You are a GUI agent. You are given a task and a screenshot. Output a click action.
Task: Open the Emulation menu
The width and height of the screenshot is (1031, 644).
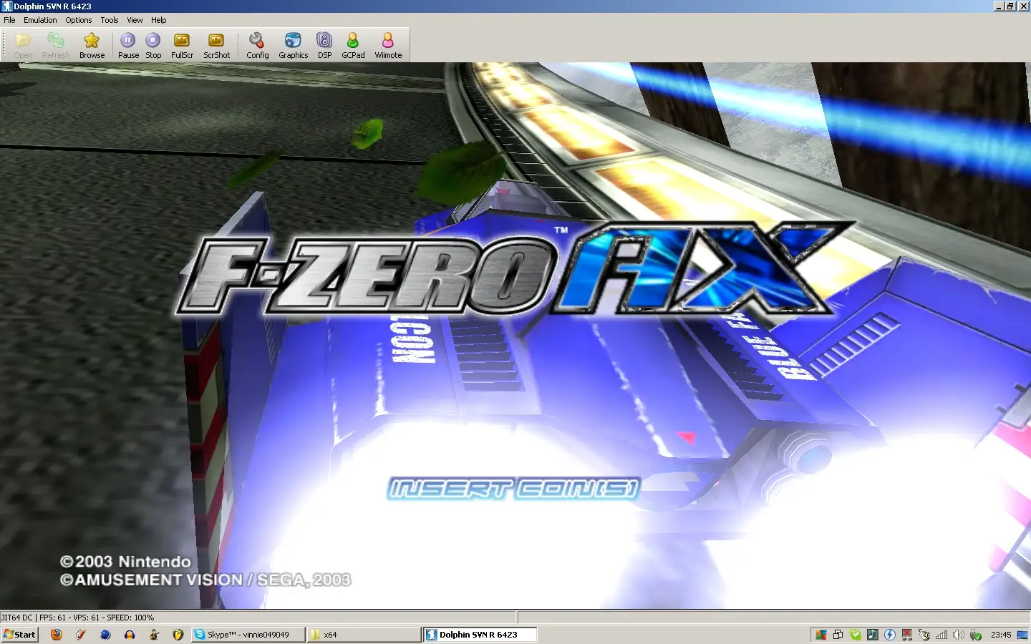point(40,20)
